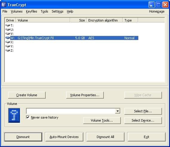
Task: Click the Wipe Cache button
Action: click(143, 95)
